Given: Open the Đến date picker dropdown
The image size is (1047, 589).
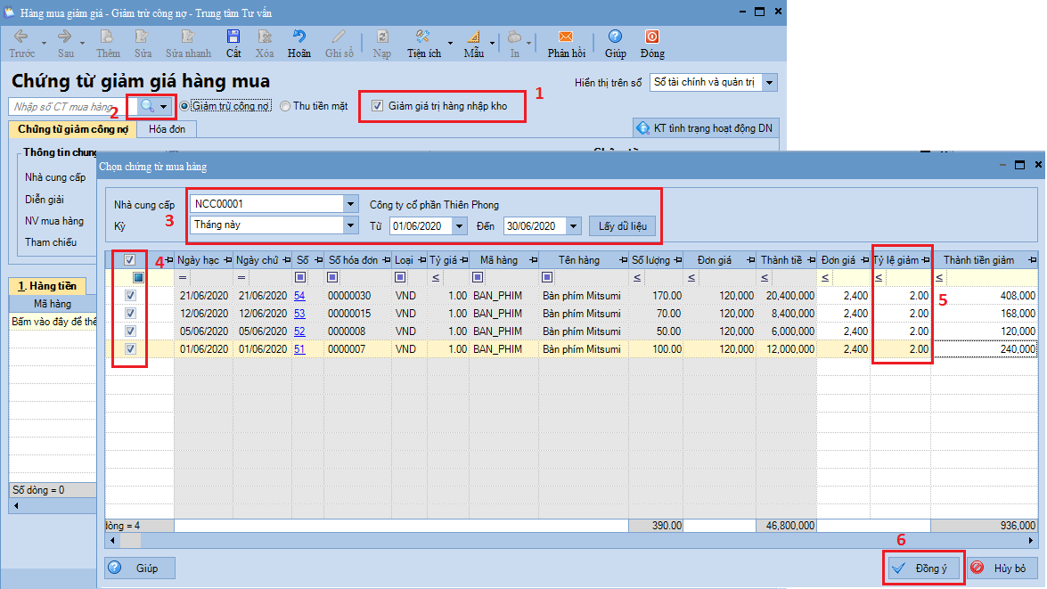Looking at the screenshot, I should (x=574, y=226).
